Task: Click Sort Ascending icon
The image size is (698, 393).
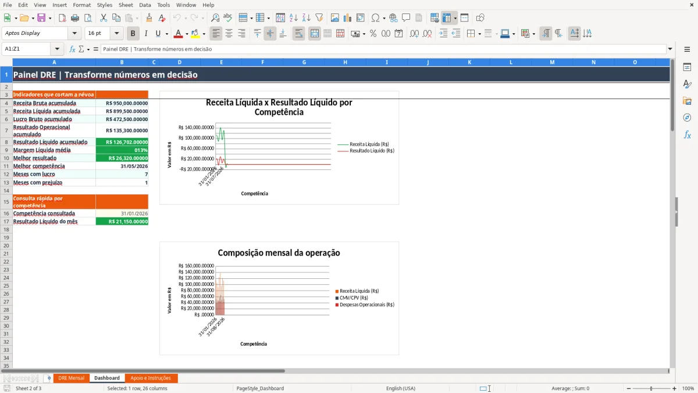Action: pos(294,18)
